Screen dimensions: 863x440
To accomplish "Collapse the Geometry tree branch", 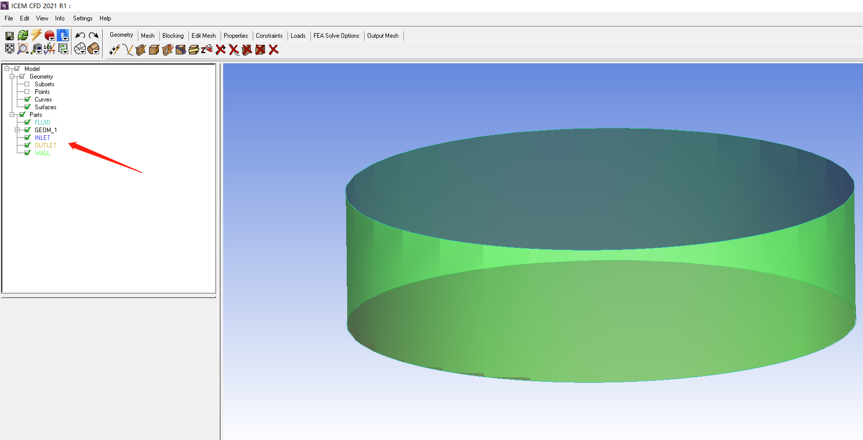I will point(12,77).
